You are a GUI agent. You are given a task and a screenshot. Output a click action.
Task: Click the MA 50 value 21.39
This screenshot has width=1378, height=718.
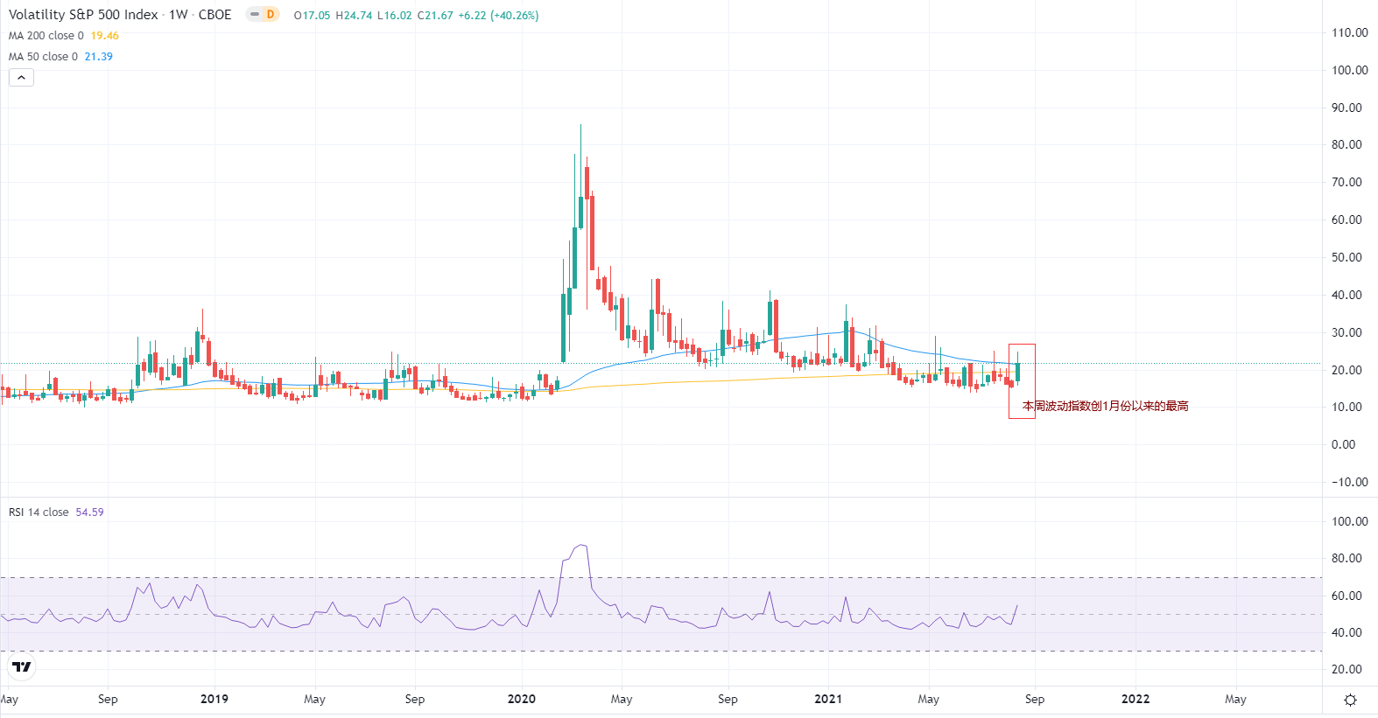tap(98, 57)
